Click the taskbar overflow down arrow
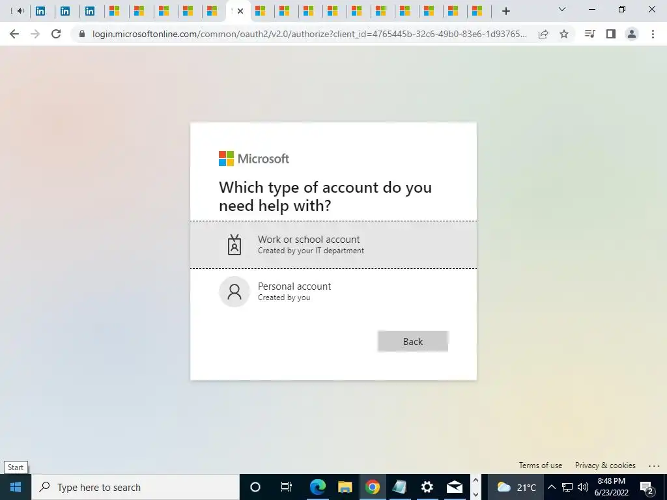Image resolution: width=667 pixels, height=500 pixels. tap(475, 494)
